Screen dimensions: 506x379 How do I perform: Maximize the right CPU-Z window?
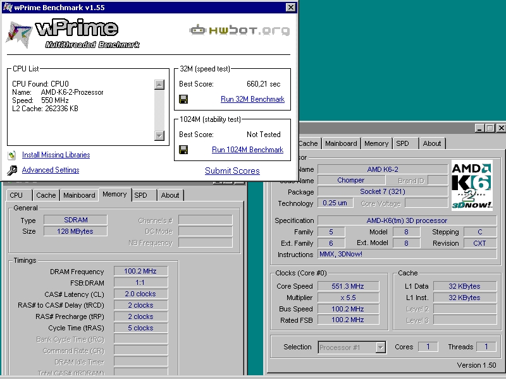point(490,128)
